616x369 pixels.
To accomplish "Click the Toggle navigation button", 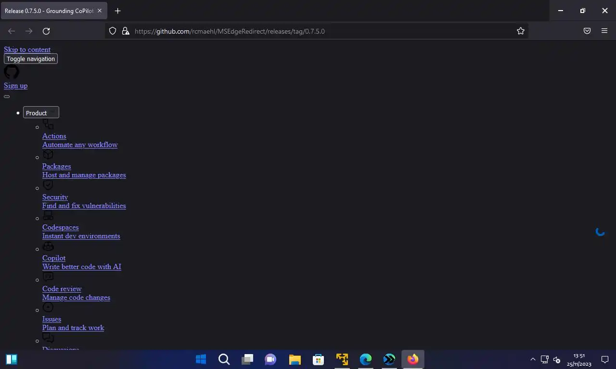I will (31, 59).
